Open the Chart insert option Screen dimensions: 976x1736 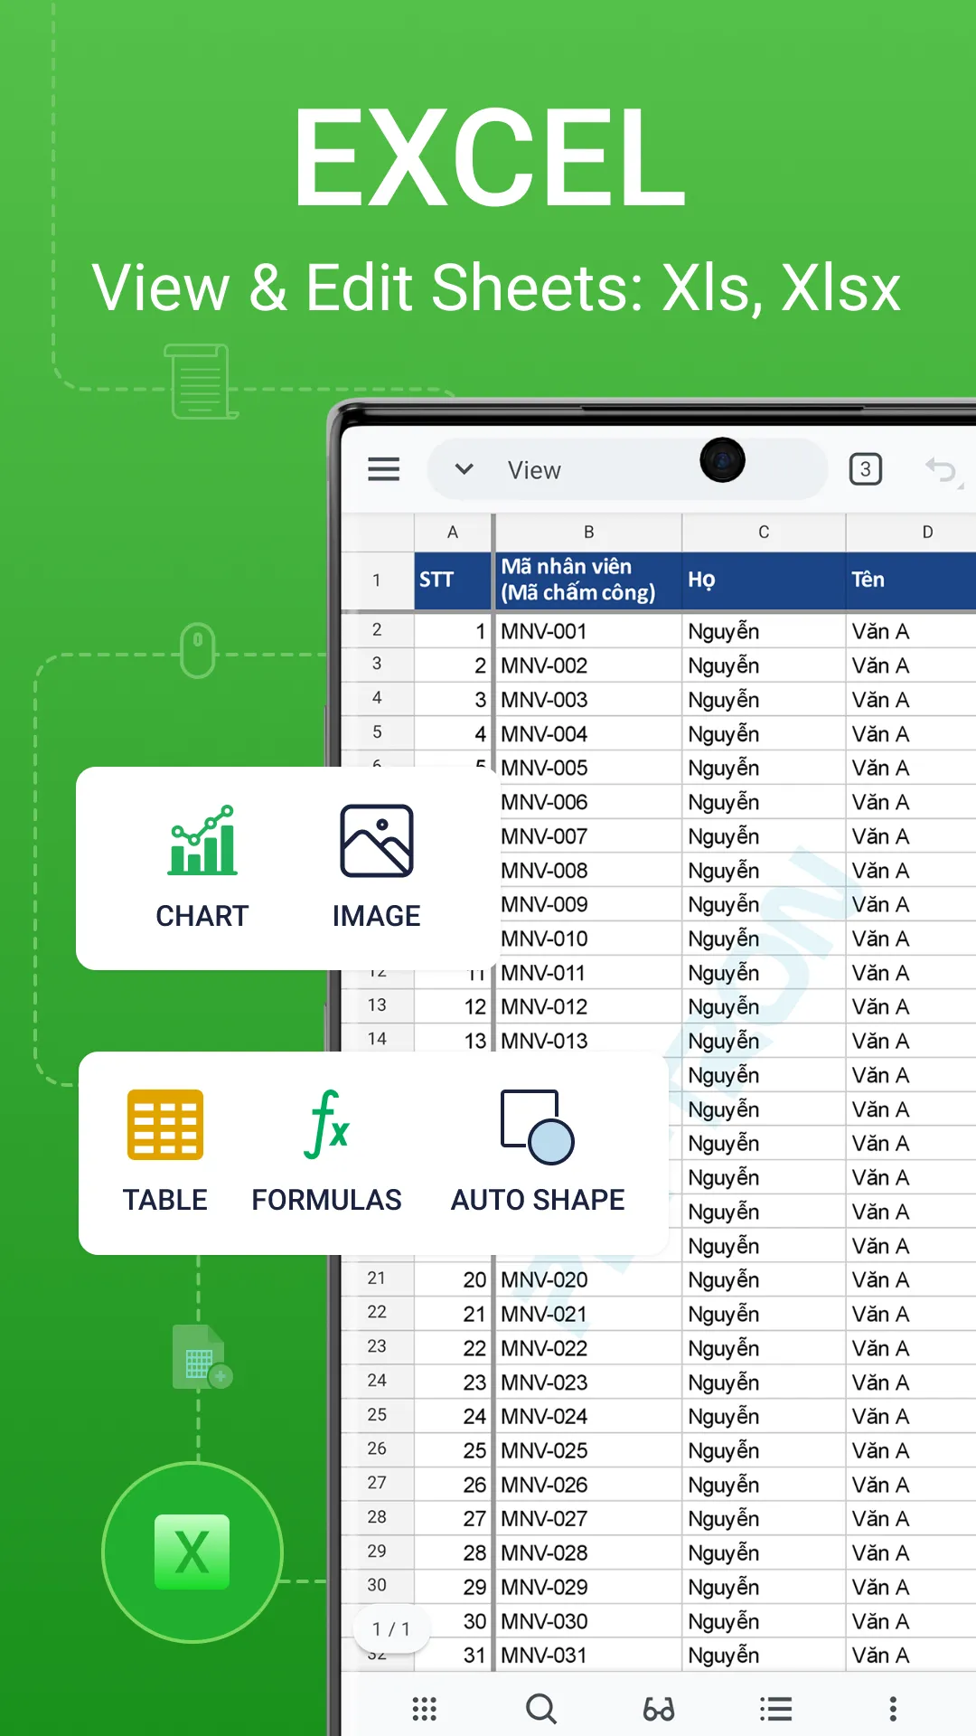(202, 867)
